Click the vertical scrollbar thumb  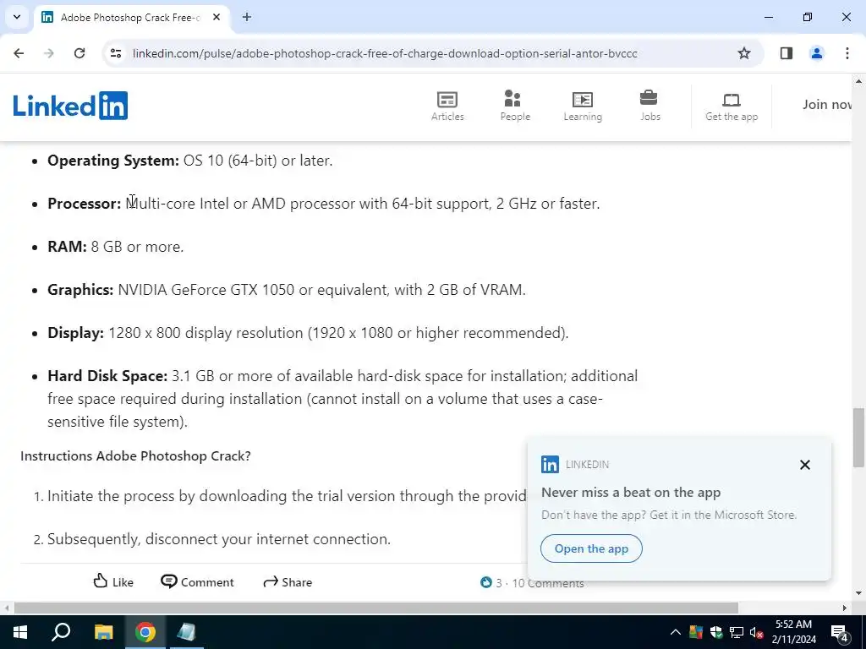858,437
